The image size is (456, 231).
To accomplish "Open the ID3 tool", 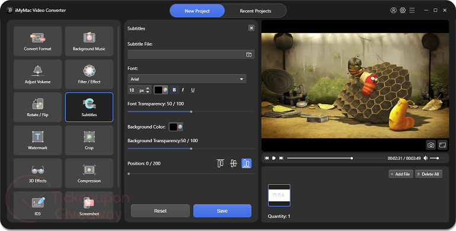I will point(37,205).
